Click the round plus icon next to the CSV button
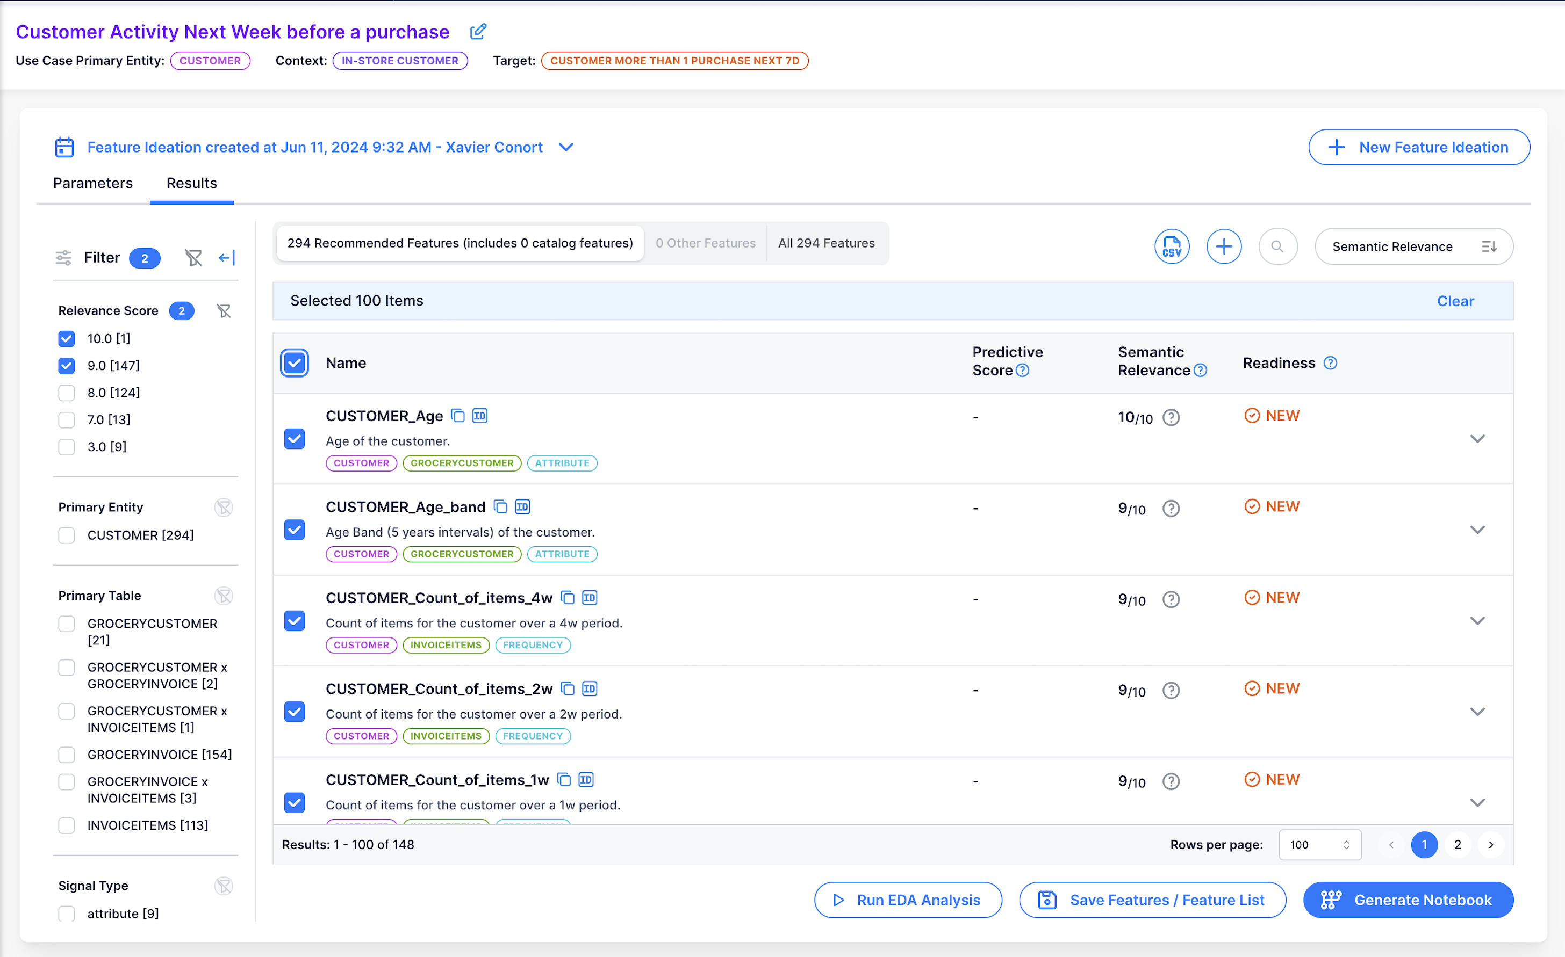Screen dimensions: 1565x957 (x=1224, y=246)
